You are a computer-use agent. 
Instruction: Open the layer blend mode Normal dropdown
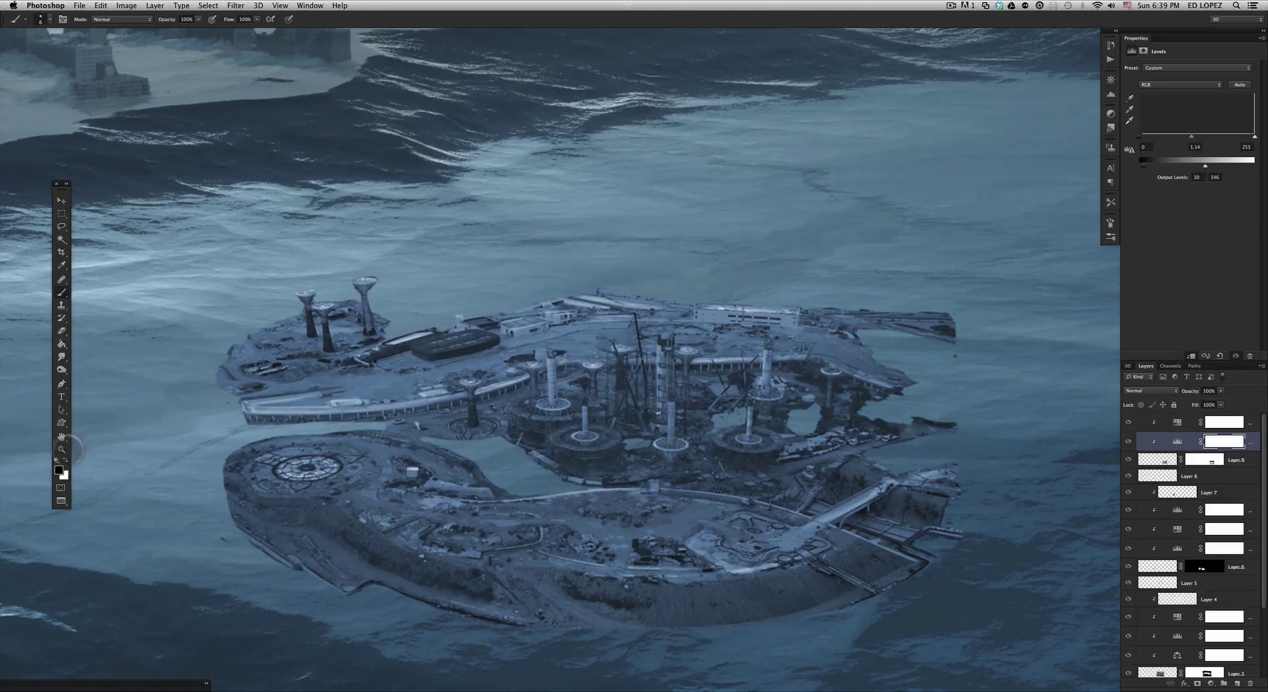pyautogui.click(x=1151, y=391)
